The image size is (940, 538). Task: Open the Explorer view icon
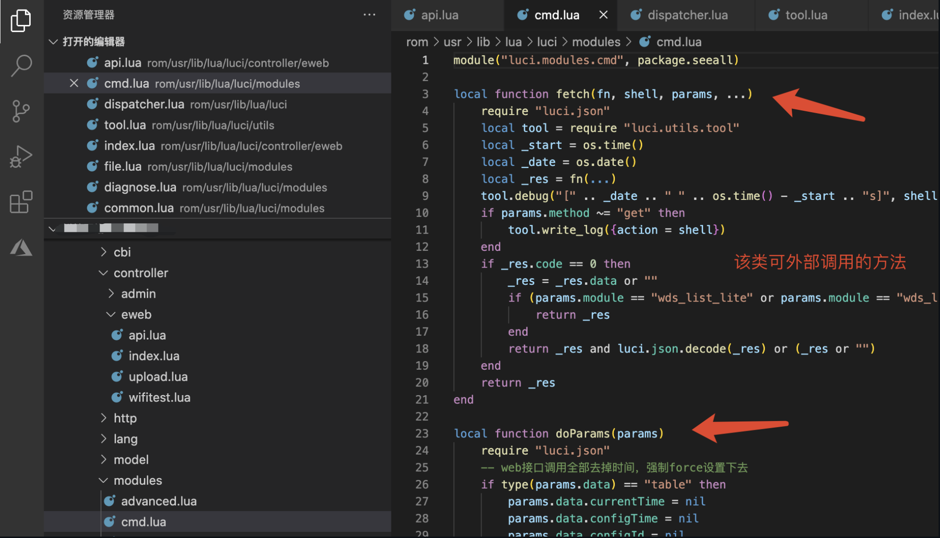pyautogui.click(x=21, y=20)
